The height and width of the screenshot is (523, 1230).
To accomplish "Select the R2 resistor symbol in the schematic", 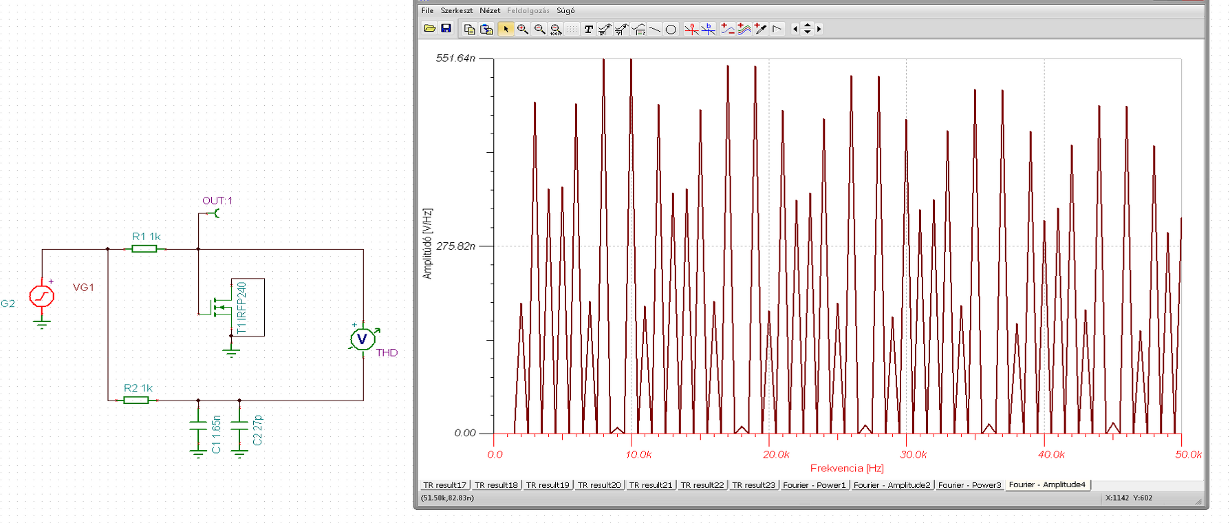I will (136, 400).
